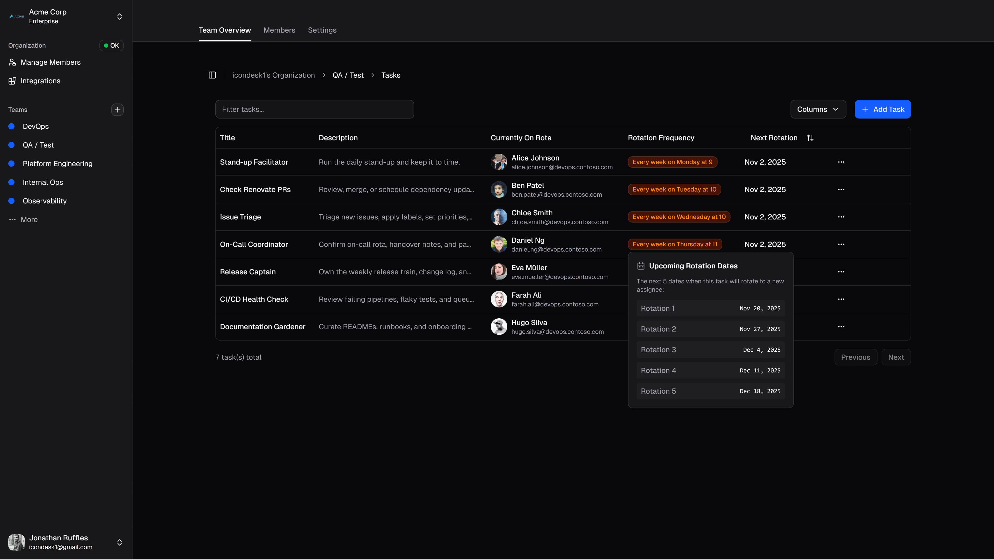
Task: Toggle sort order on Next Rotation column
Action: click(x=810, y=137)
